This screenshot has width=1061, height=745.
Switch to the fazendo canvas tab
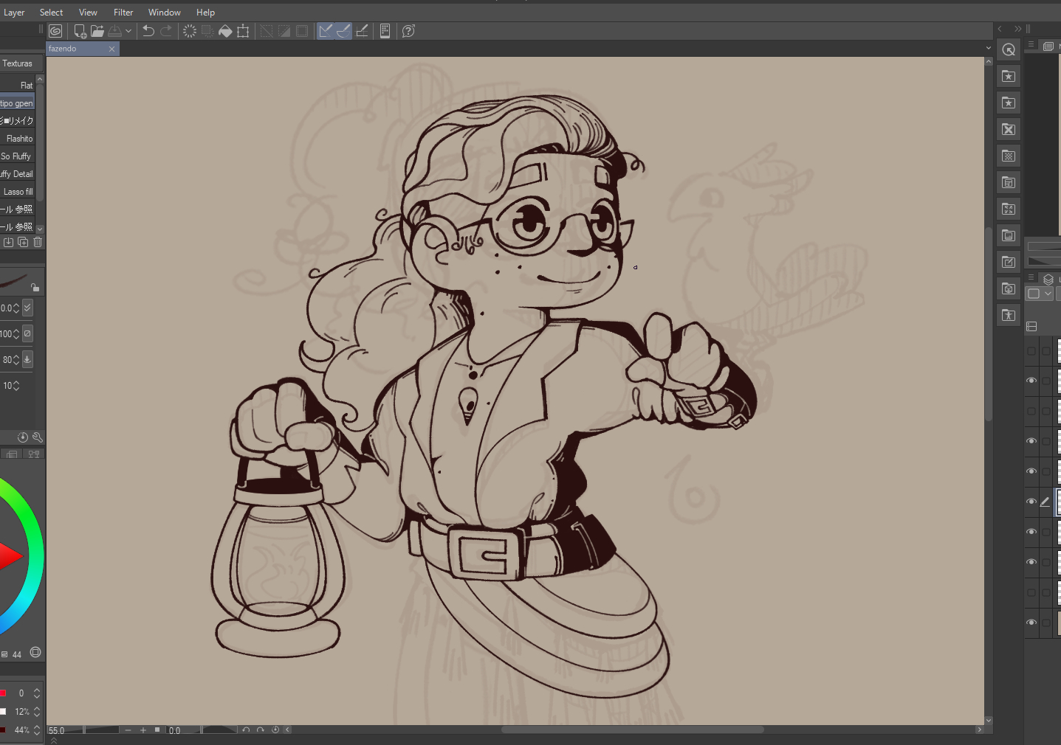click(74, 49)
